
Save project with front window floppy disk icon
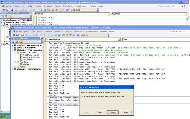(x=22, y=35)
